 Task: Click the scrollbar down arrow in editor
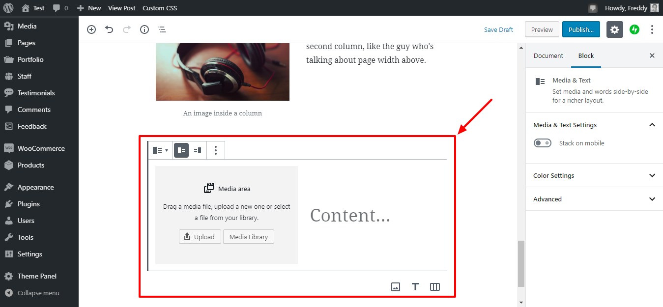click(x=521, y=303)
